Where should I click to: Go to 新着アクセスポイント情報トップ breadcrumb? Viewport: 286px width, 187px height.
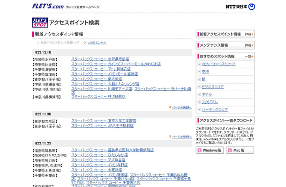tap(60, 43)
